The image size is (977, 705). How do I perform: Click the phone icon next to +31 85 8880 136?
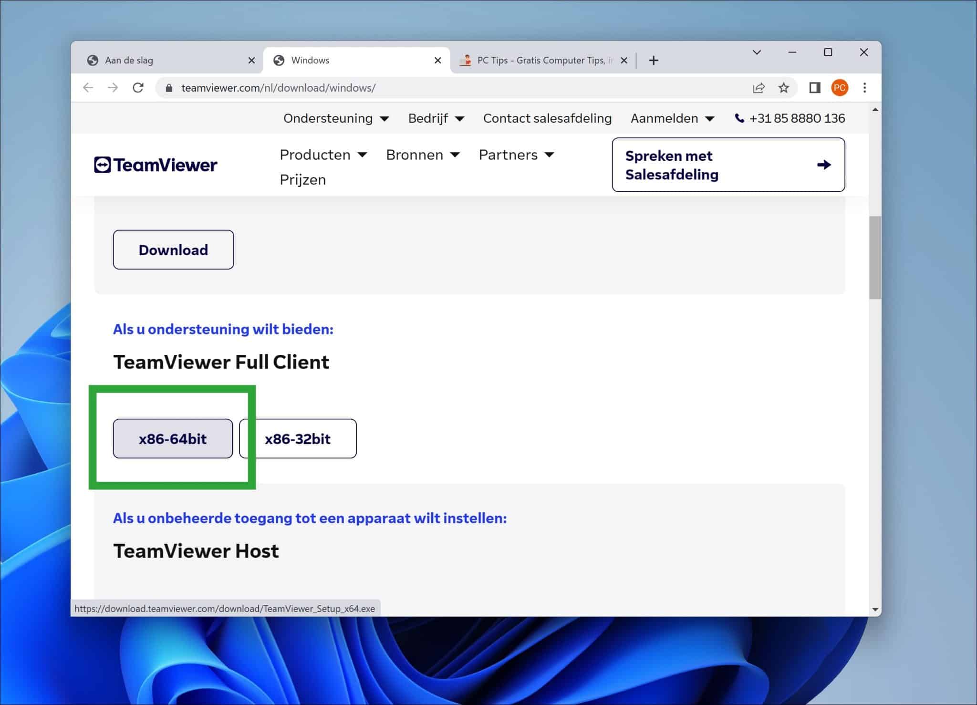[x=738, y=118]
